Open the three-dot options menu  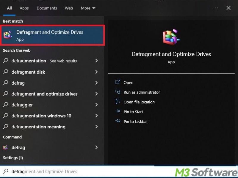click(x=216, y=8)
